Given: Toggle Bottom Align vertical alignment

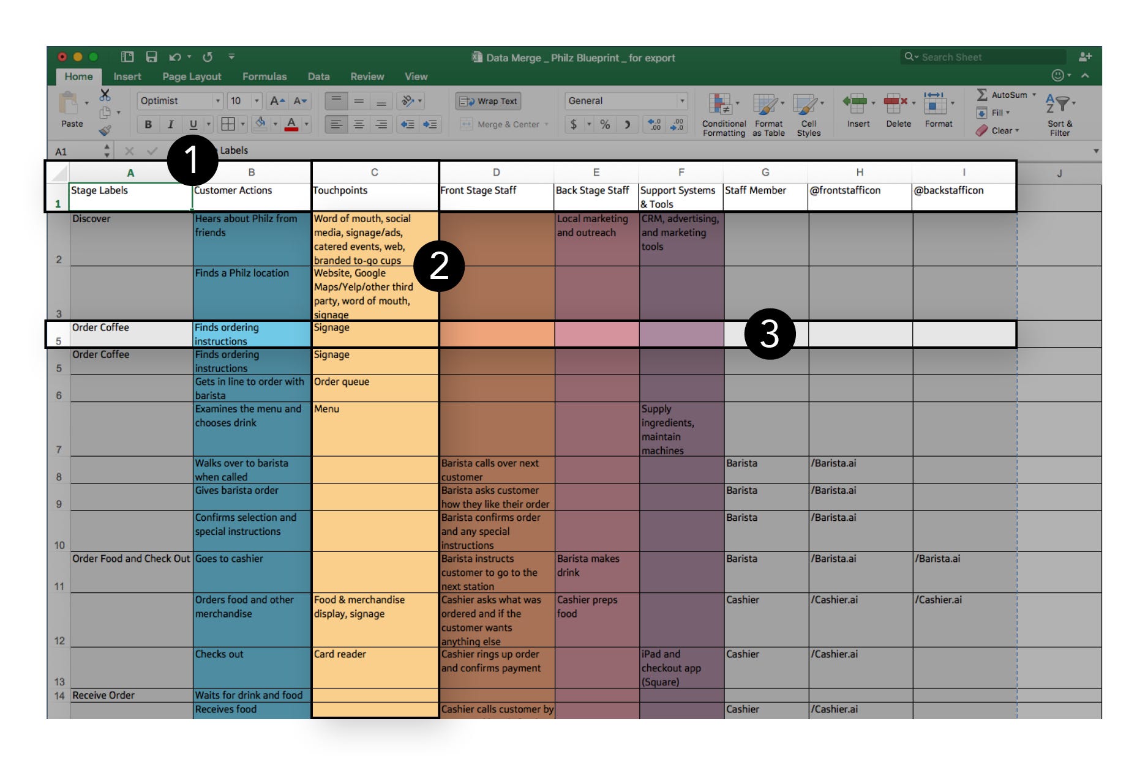Looking at the screenshot, I should tap(381, 100).
